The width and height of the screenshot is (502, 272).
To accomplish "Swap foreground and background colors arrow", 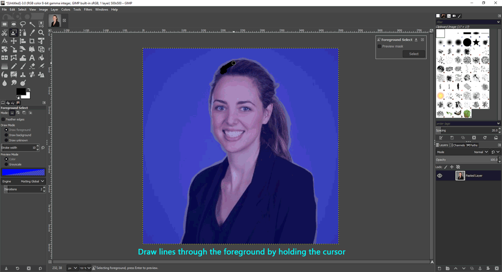I will tap(29, 89).
